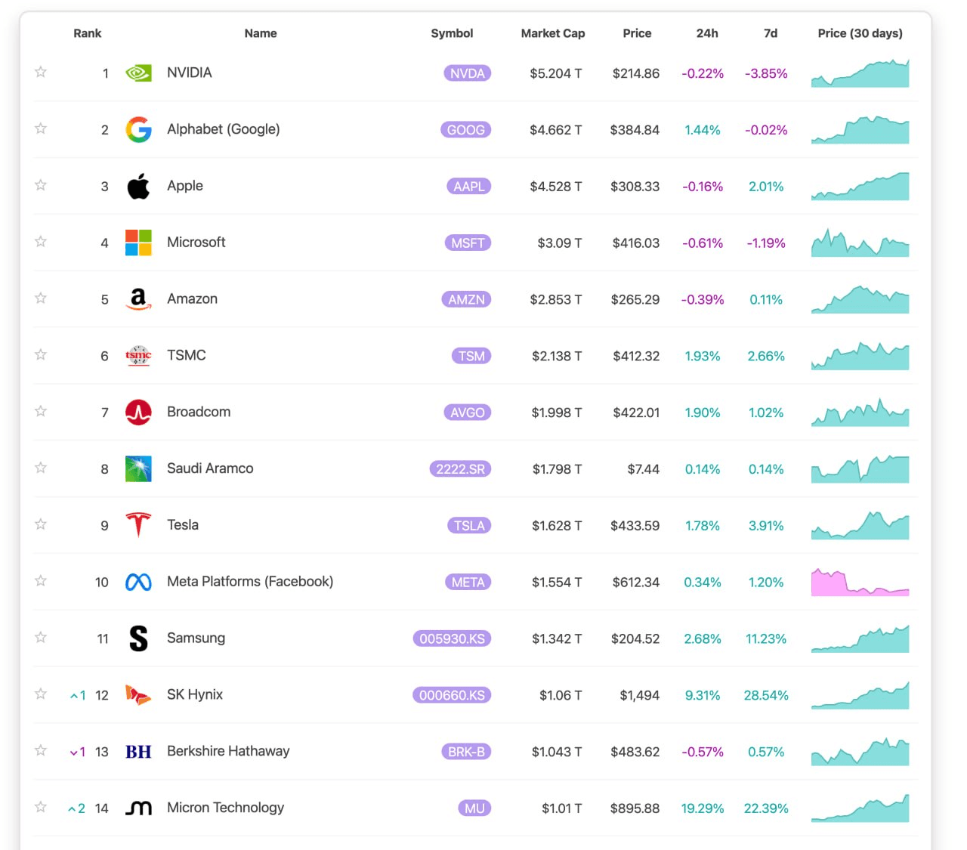Screen dimensions: 967x850
Task: Favorite SK Hynix using the star
Action: tap(41, 694)
